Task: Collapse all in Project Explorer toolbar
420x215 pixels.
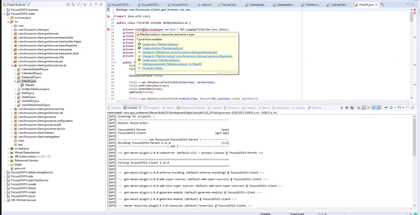Action: tap(68, 5)
